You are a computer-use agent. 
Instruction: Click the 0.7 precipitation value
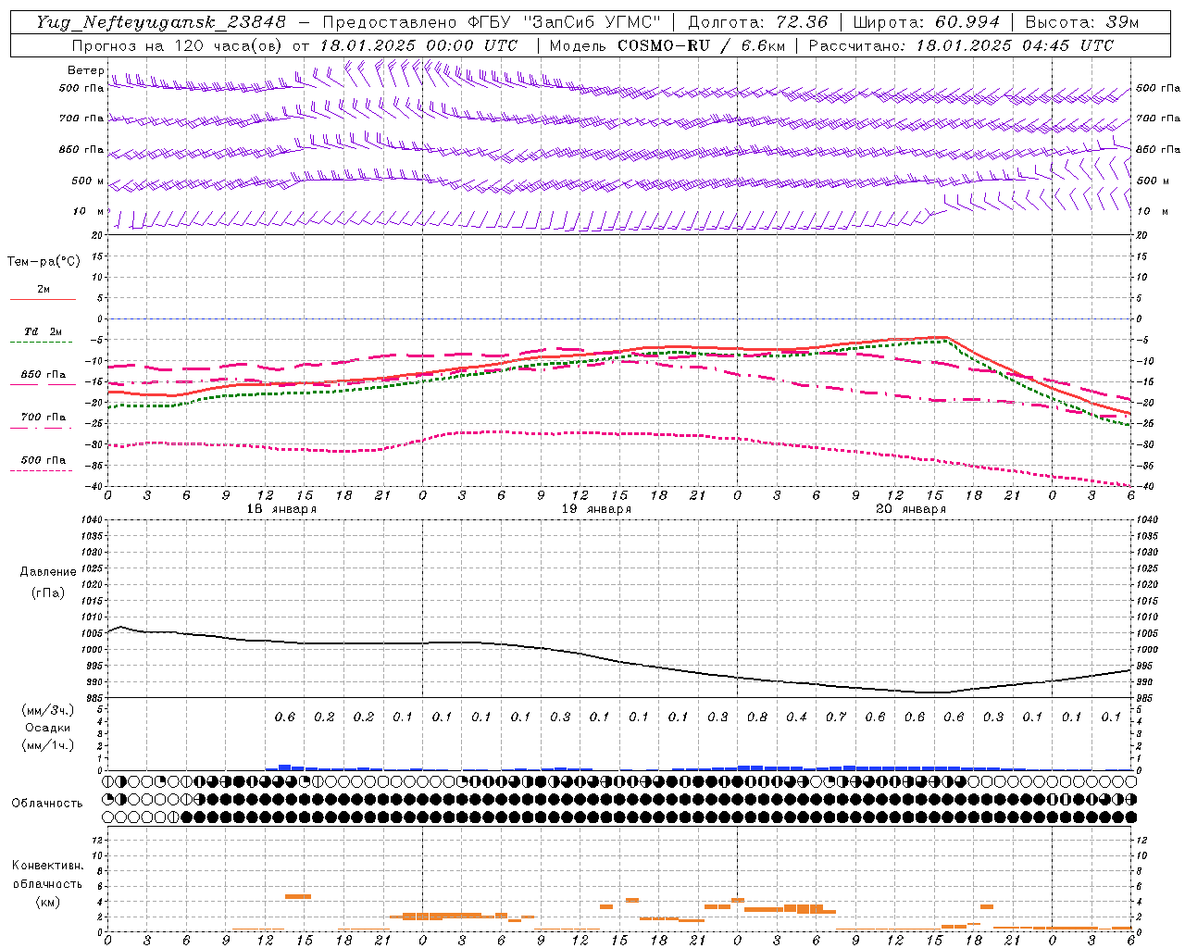point(836,717)
